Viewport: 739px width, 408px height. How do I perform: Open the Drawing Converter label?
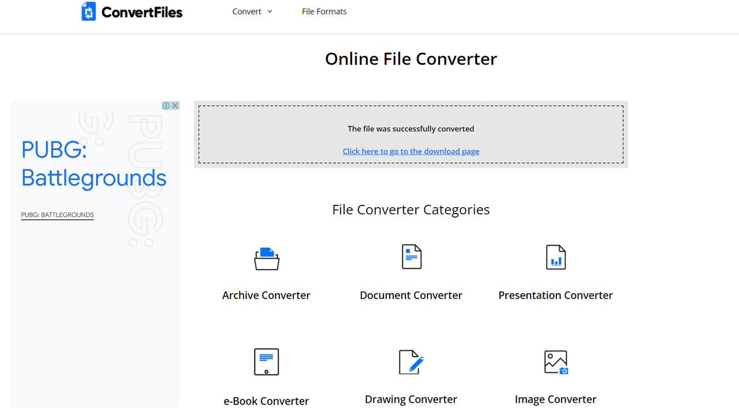411,399
